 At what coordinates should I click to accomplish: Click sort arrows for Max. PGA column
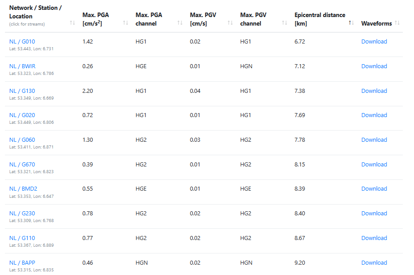tap(126, 23)
